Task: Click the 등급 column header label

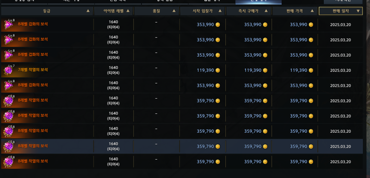Action: (x=45, y=11)
